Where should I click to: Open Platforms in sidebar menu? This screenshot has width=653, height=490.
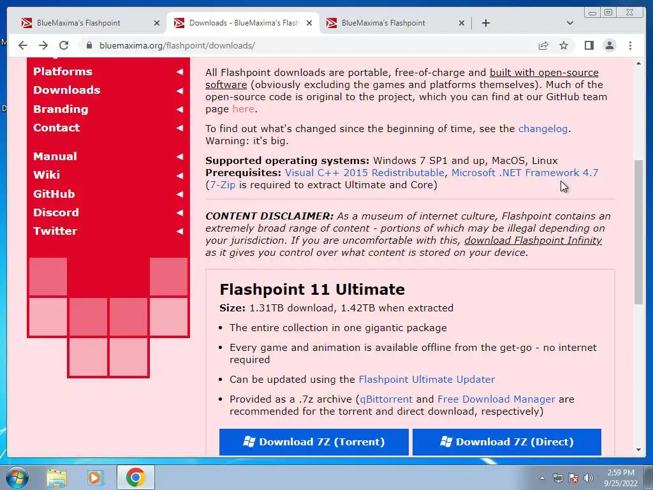pyautogui.click(x=63, y=71)
